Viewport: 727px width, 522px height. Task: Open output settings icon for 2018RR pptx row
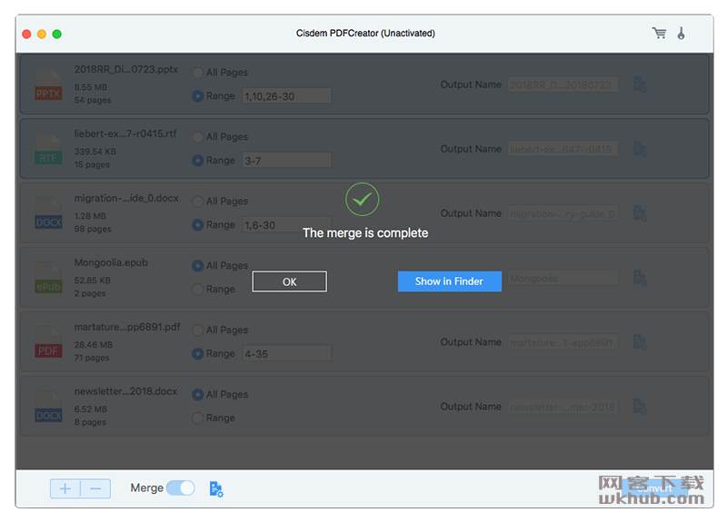pyautogui.click(x=640, y=84)
